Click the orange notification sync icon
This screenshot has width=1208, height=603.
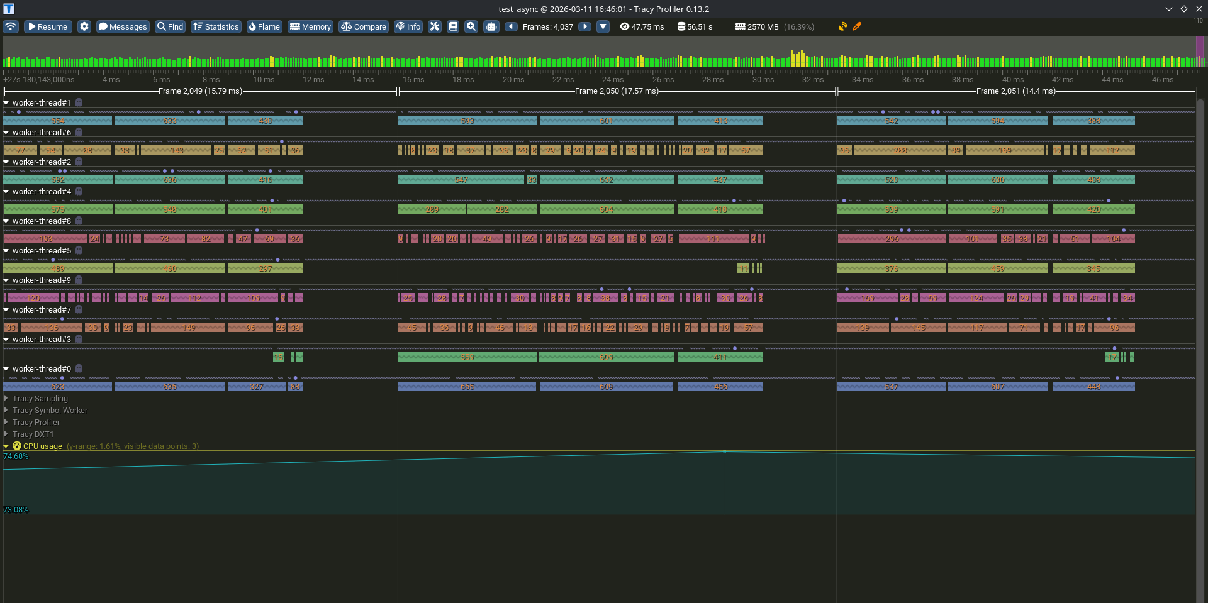[x=843, y=26]
